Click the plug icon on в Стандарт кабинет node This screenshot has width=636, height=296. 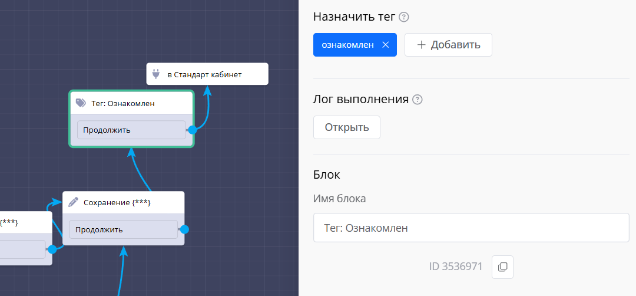[157, 74]
